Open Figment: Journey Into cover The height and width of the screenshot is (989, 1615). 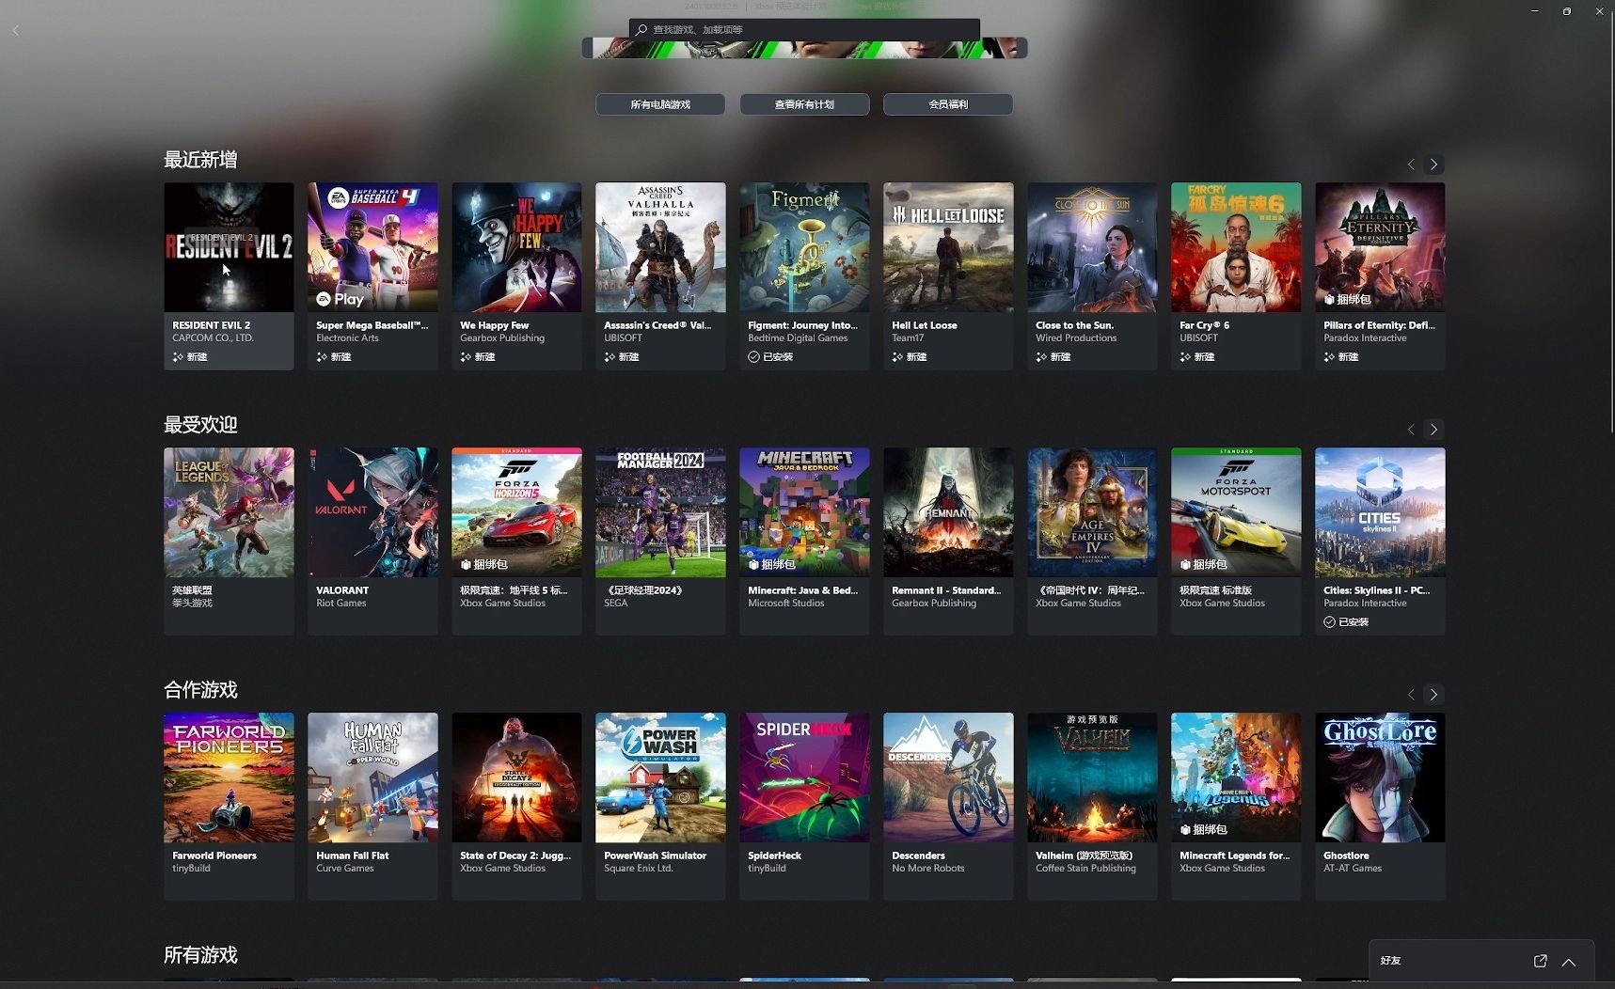804,247
